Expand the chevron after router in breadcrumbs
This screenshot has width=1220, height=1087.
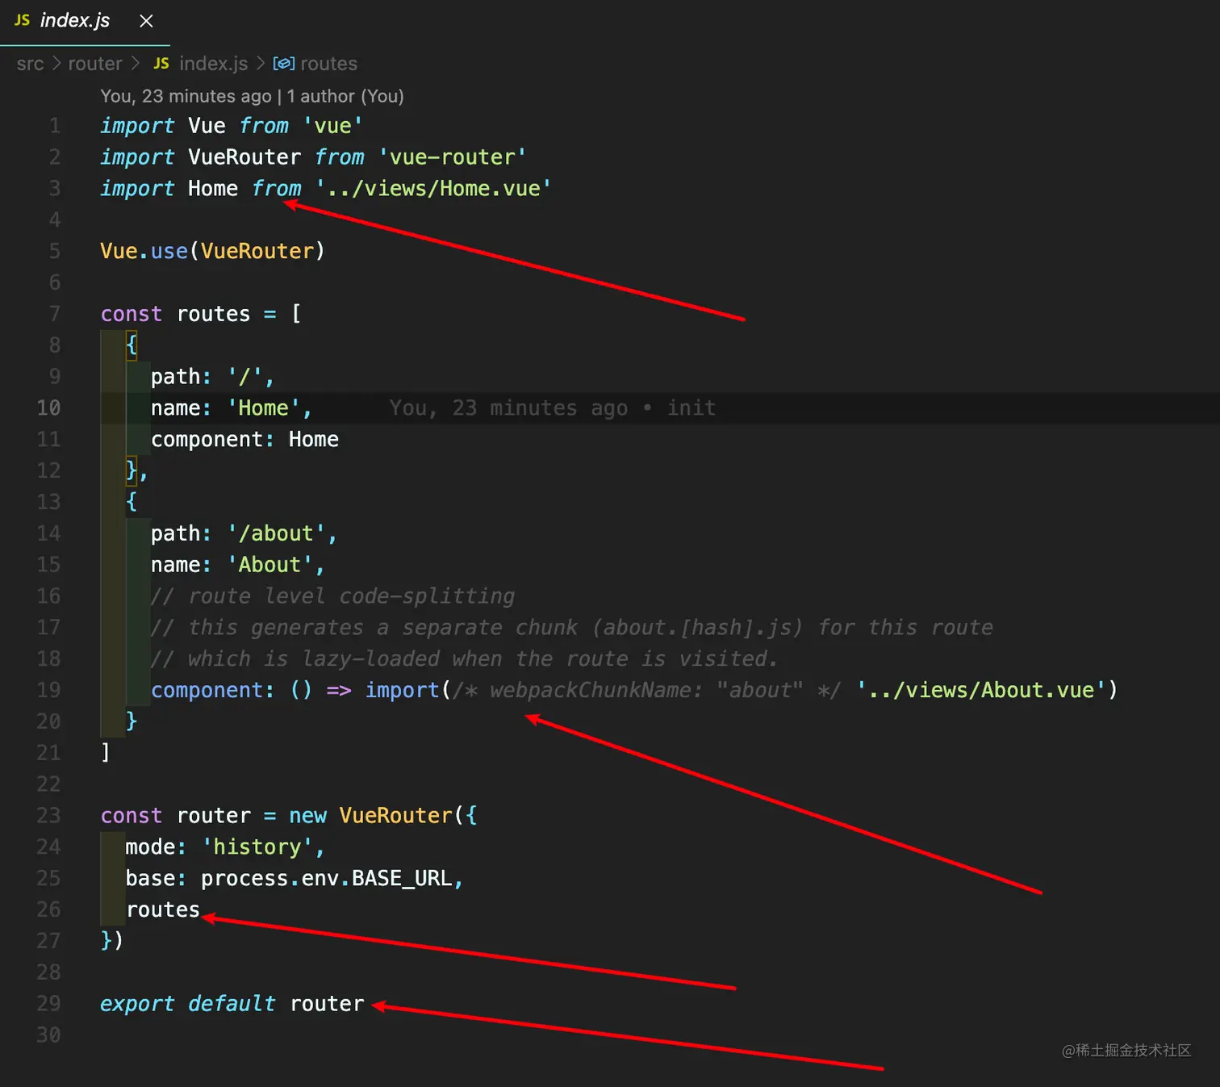[x=135, y=64]
